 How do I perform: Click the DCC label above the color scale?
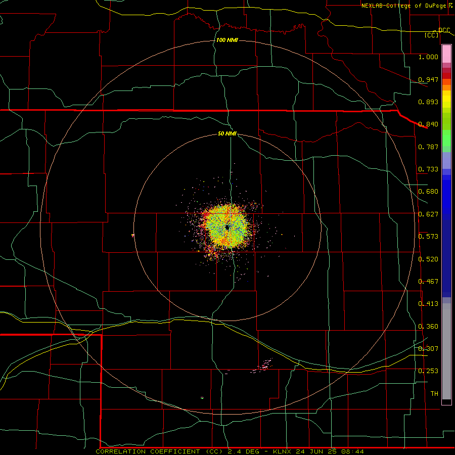point(444,30)
